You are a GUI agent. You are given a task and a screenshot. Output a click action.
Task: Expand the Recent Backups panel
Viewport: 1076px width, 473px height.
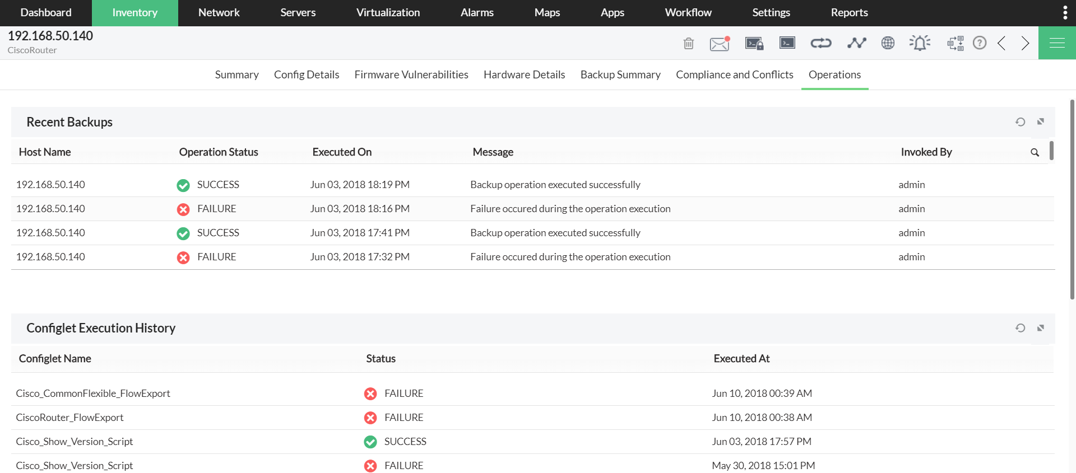[x=1041, y=122]
